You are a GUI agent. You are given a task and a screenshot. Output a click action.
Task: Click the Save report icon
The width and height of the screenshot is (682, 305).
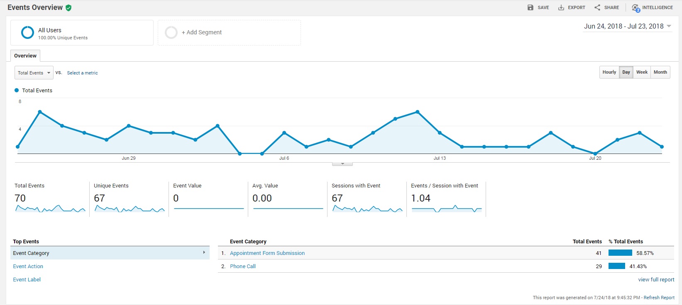pyautogui.click(x=530, y=7)
